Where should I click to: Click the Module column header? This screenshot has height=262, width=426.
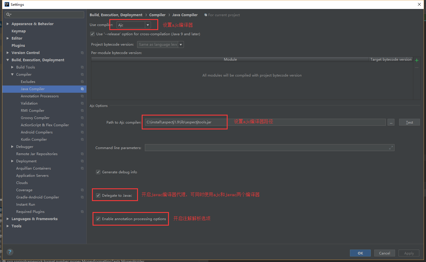tap(230, 59)
